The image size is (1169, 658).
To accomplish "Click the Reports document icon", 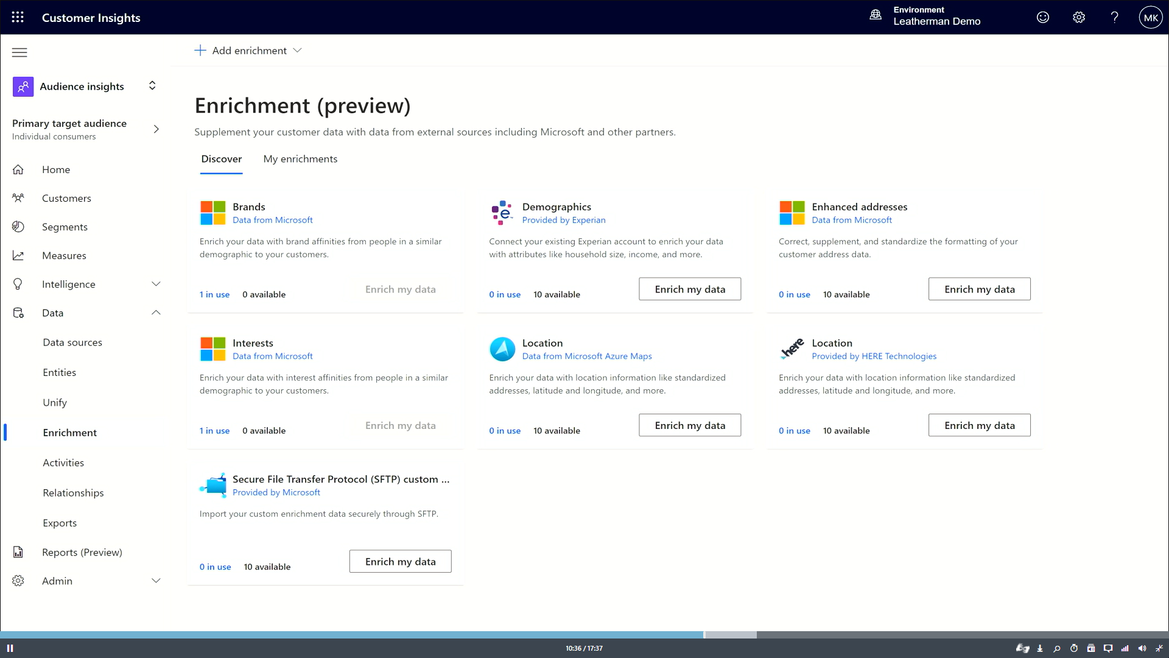I will click(x=18, y=552).
